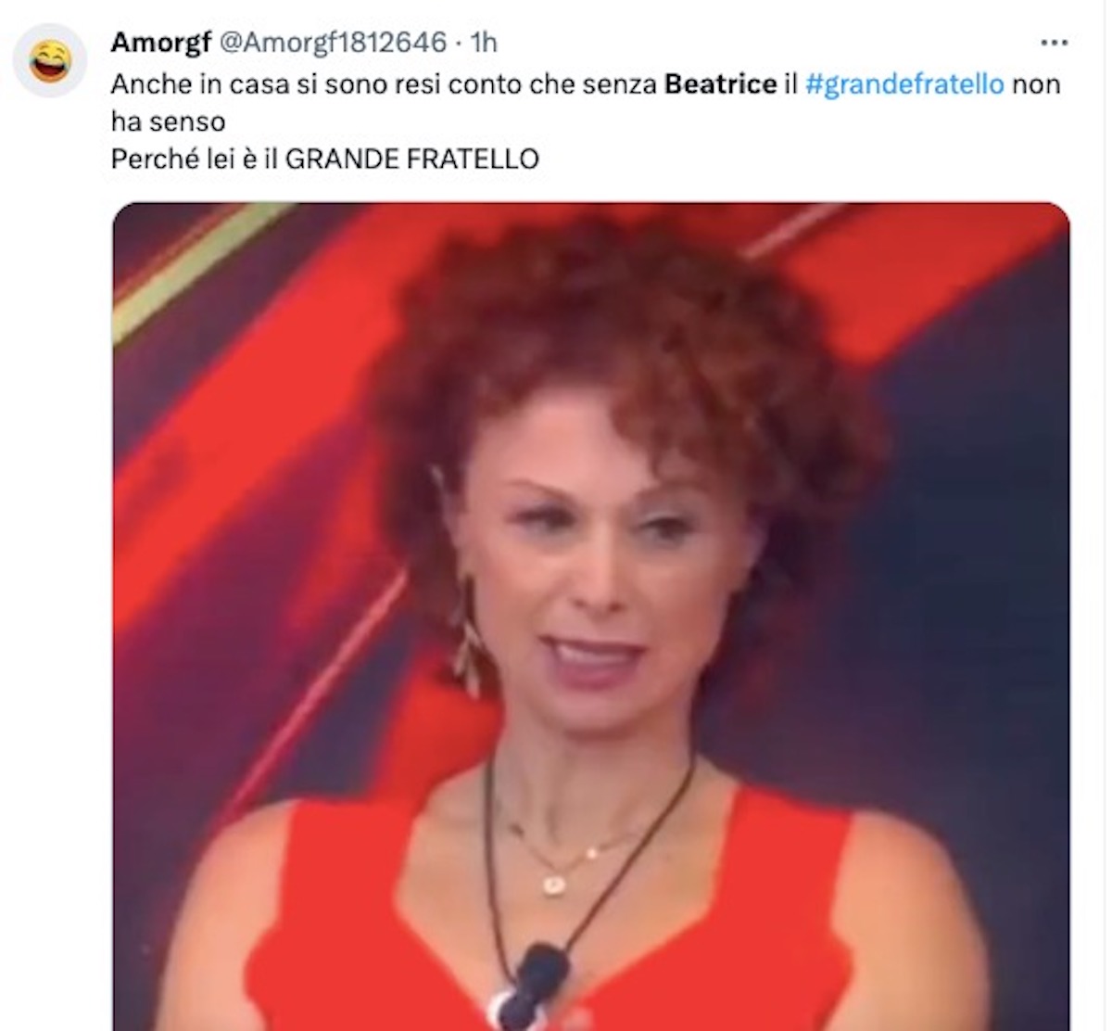Viewport: 1112px width, 1031px height.
Task: Follow the #grandefratello hashtag link
Action: pyautogui.click(x=904, y=84)
